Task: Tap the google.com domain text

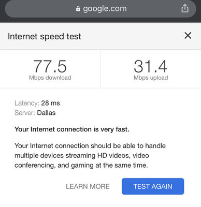Action: coord(105,9)
